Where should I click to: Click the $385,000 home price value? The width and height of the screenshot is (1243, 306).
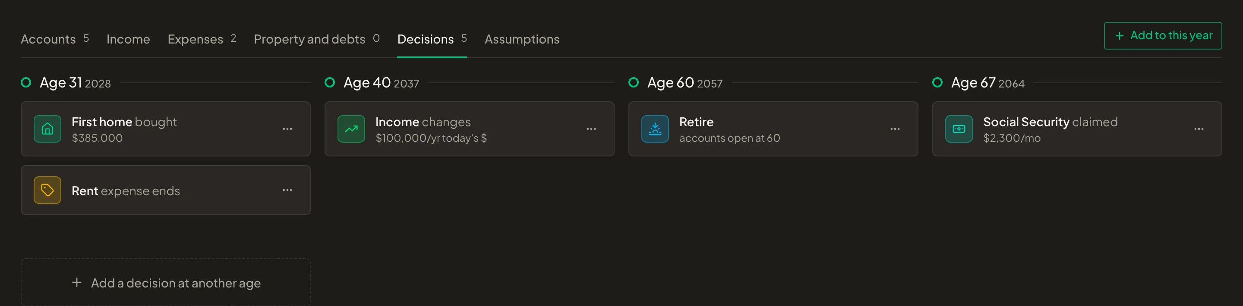coord(97,138)
